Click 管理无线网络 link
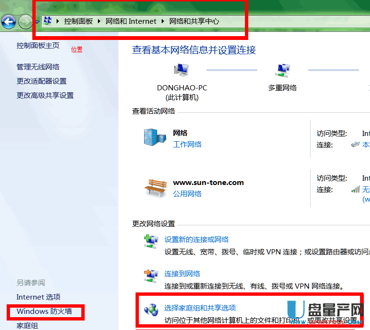 pos(38,67)
